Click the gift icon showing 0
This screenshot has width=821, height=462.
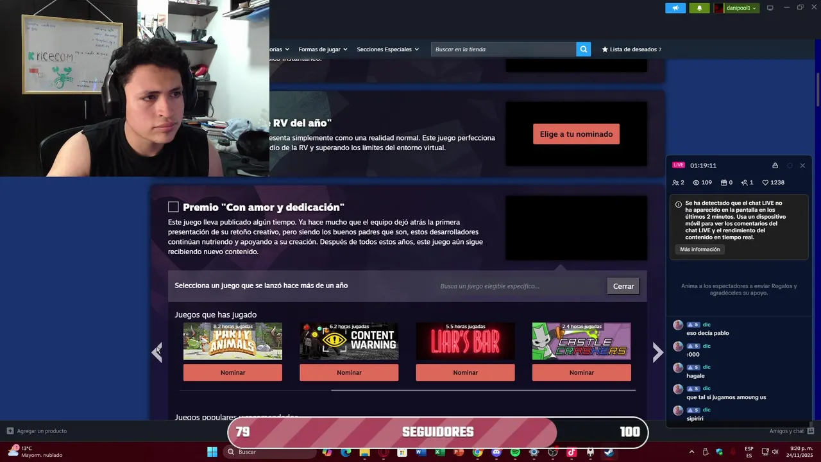[x=724, y=183]
